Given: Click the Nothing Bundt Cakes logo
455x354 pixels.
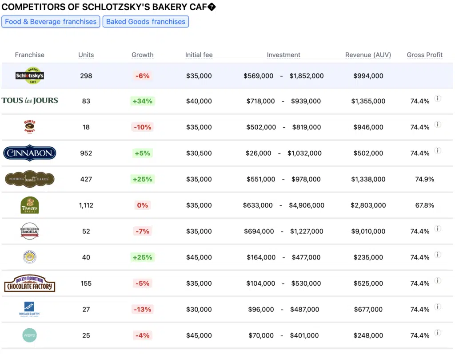Looking at the screenshot, I should (x=30, y=179).
